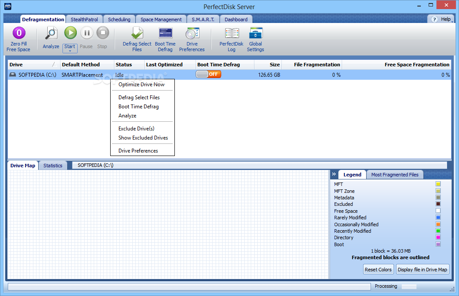Run Analyze with the magnifier icon

coord(51,33)
